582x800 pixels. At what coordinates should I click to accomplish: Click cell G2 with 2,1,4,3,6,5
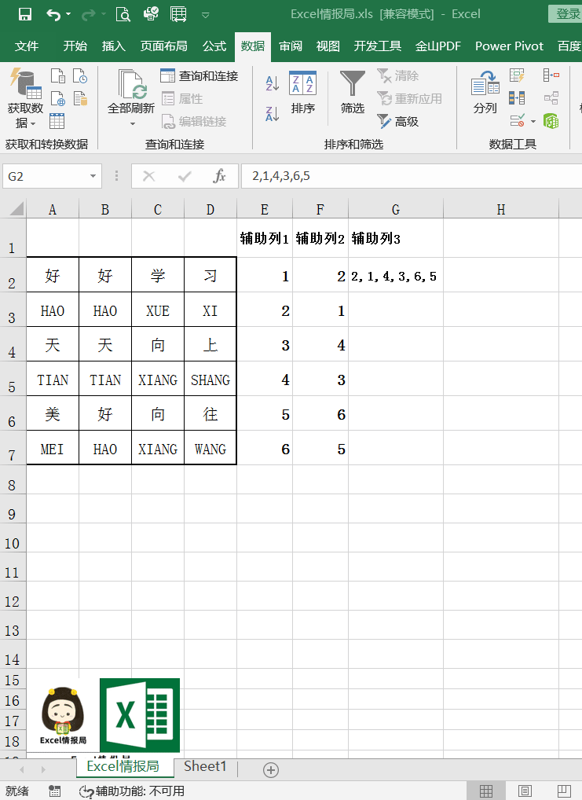396,276
